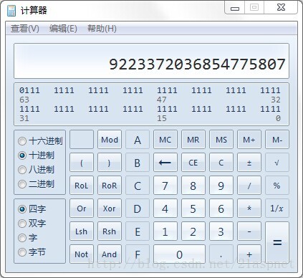Click the Mod button
The height and width of the screenshot is (278, 303).
point(110,140)
